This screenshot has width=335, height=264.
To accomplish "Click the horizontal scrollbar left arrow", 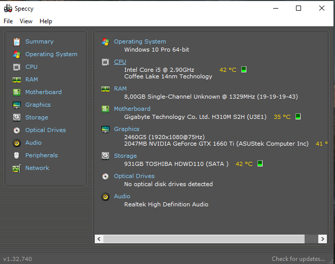I will click(x=99, y=239).
